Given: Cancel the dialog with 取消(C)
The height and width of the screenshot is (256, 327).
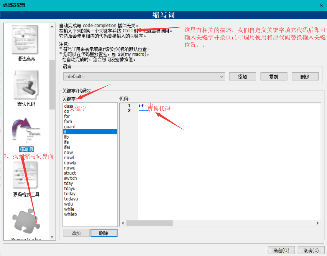Looking at the screenshot, I should coord(311,250).
